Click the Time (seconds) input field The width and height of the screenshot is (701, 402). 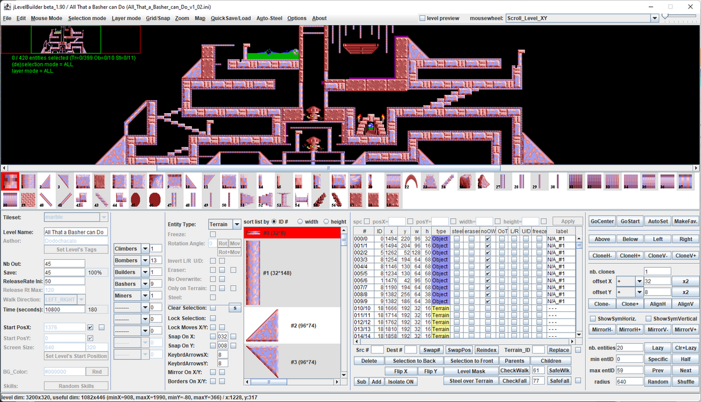pyautogui.click(x=65, y=309)
